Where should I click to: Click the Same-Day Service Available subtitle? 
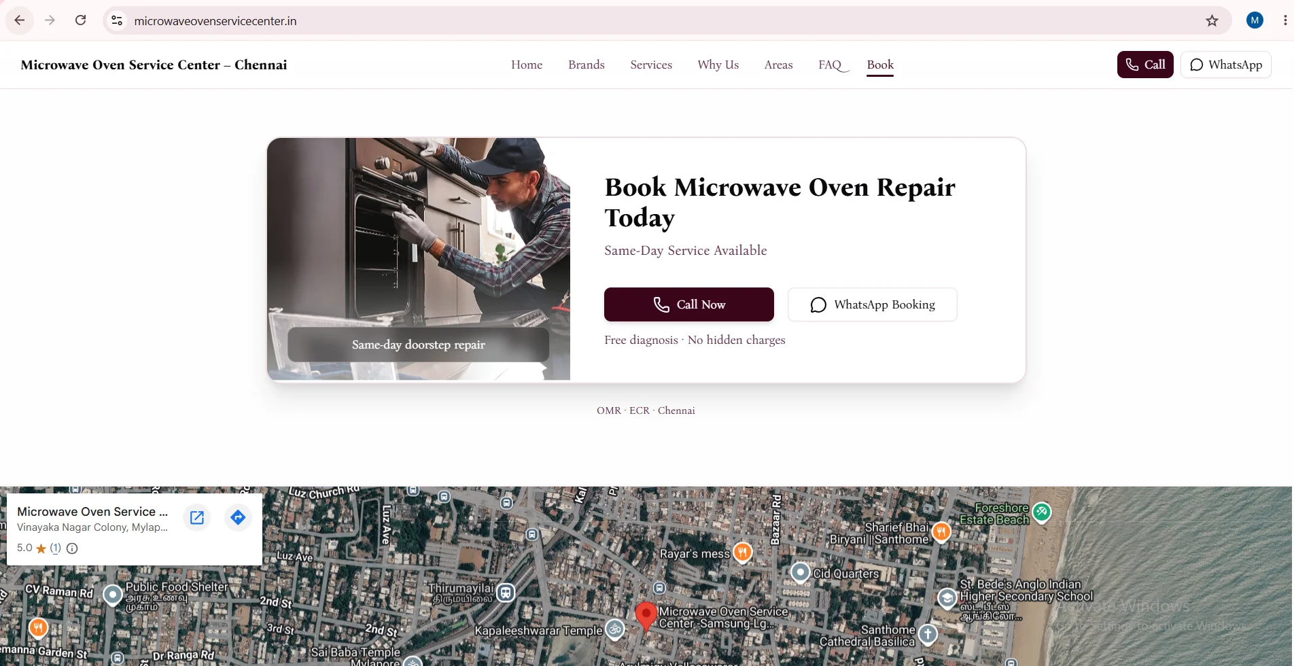685,250
